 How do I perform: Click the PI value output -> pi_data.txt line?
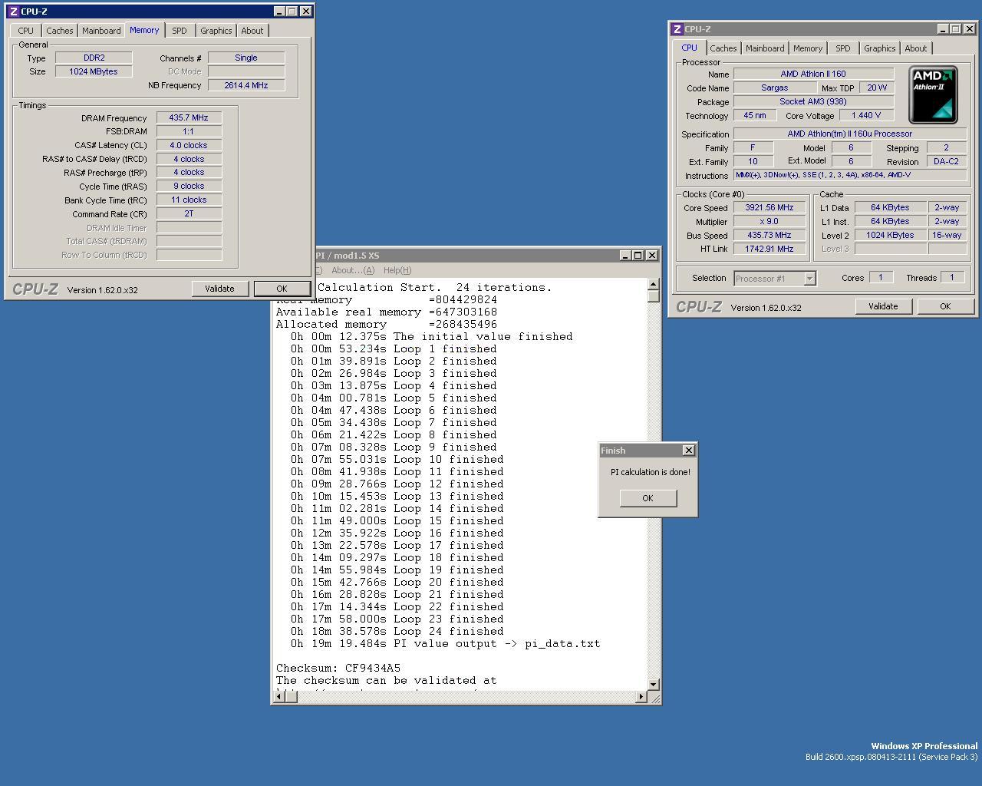(446, 643)
